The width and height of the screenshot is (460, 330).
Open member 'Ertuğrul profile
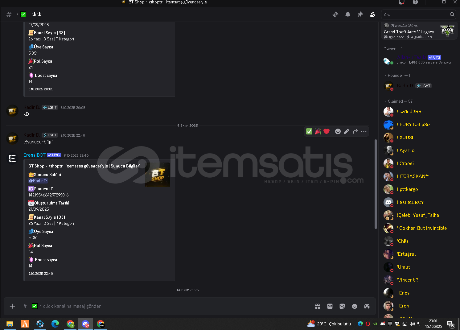click(418, 254)
